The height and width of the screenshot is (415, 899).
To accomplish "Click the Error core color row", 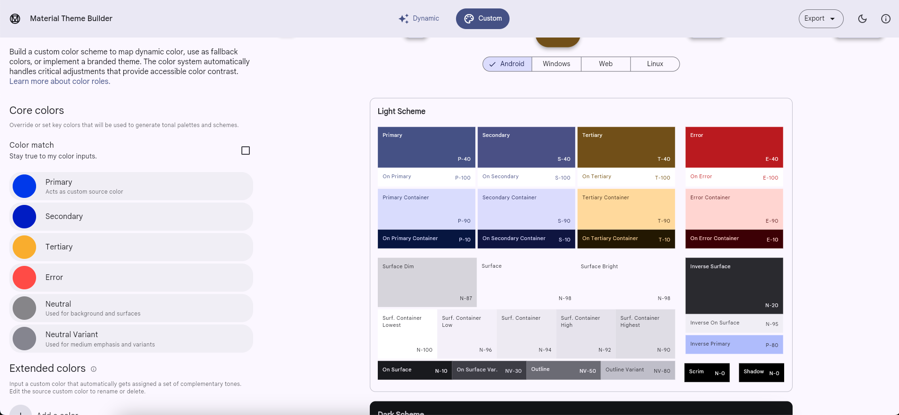I will click(131, 278).
